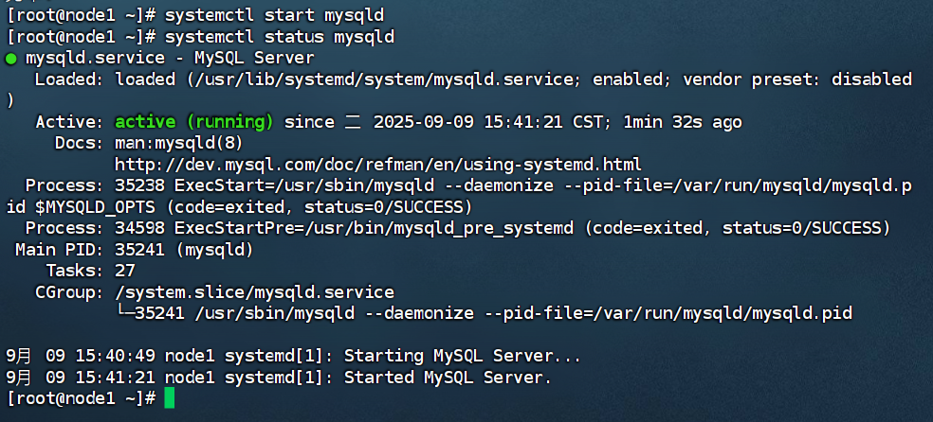Click the Main PID 35241 value

point(139,249)
